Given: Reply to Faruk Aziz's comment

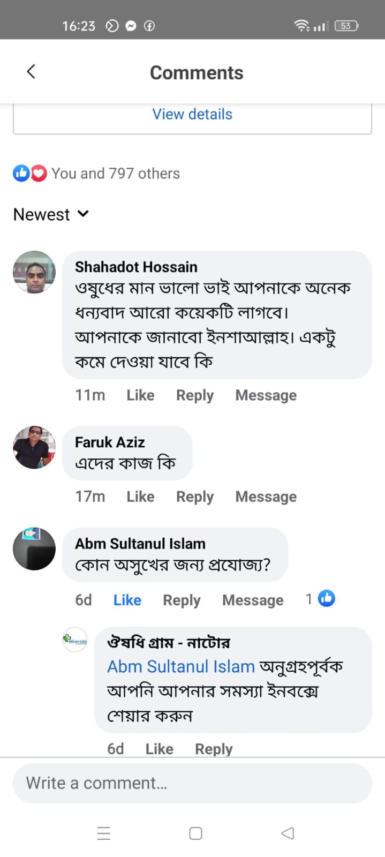Looking at the screenshot, I should (x=195, y=497).
